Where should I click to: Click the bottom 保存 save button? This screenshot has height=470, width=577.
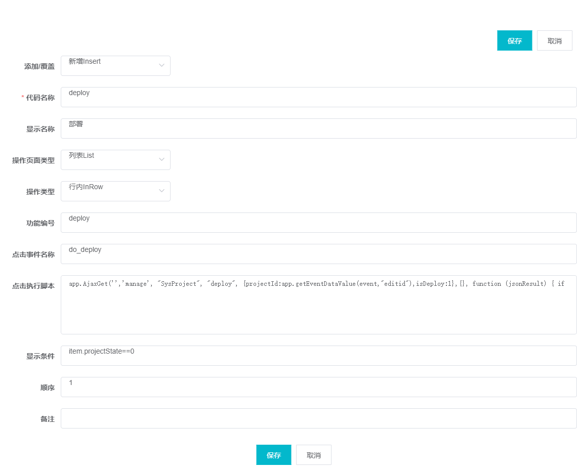point(274,455)
